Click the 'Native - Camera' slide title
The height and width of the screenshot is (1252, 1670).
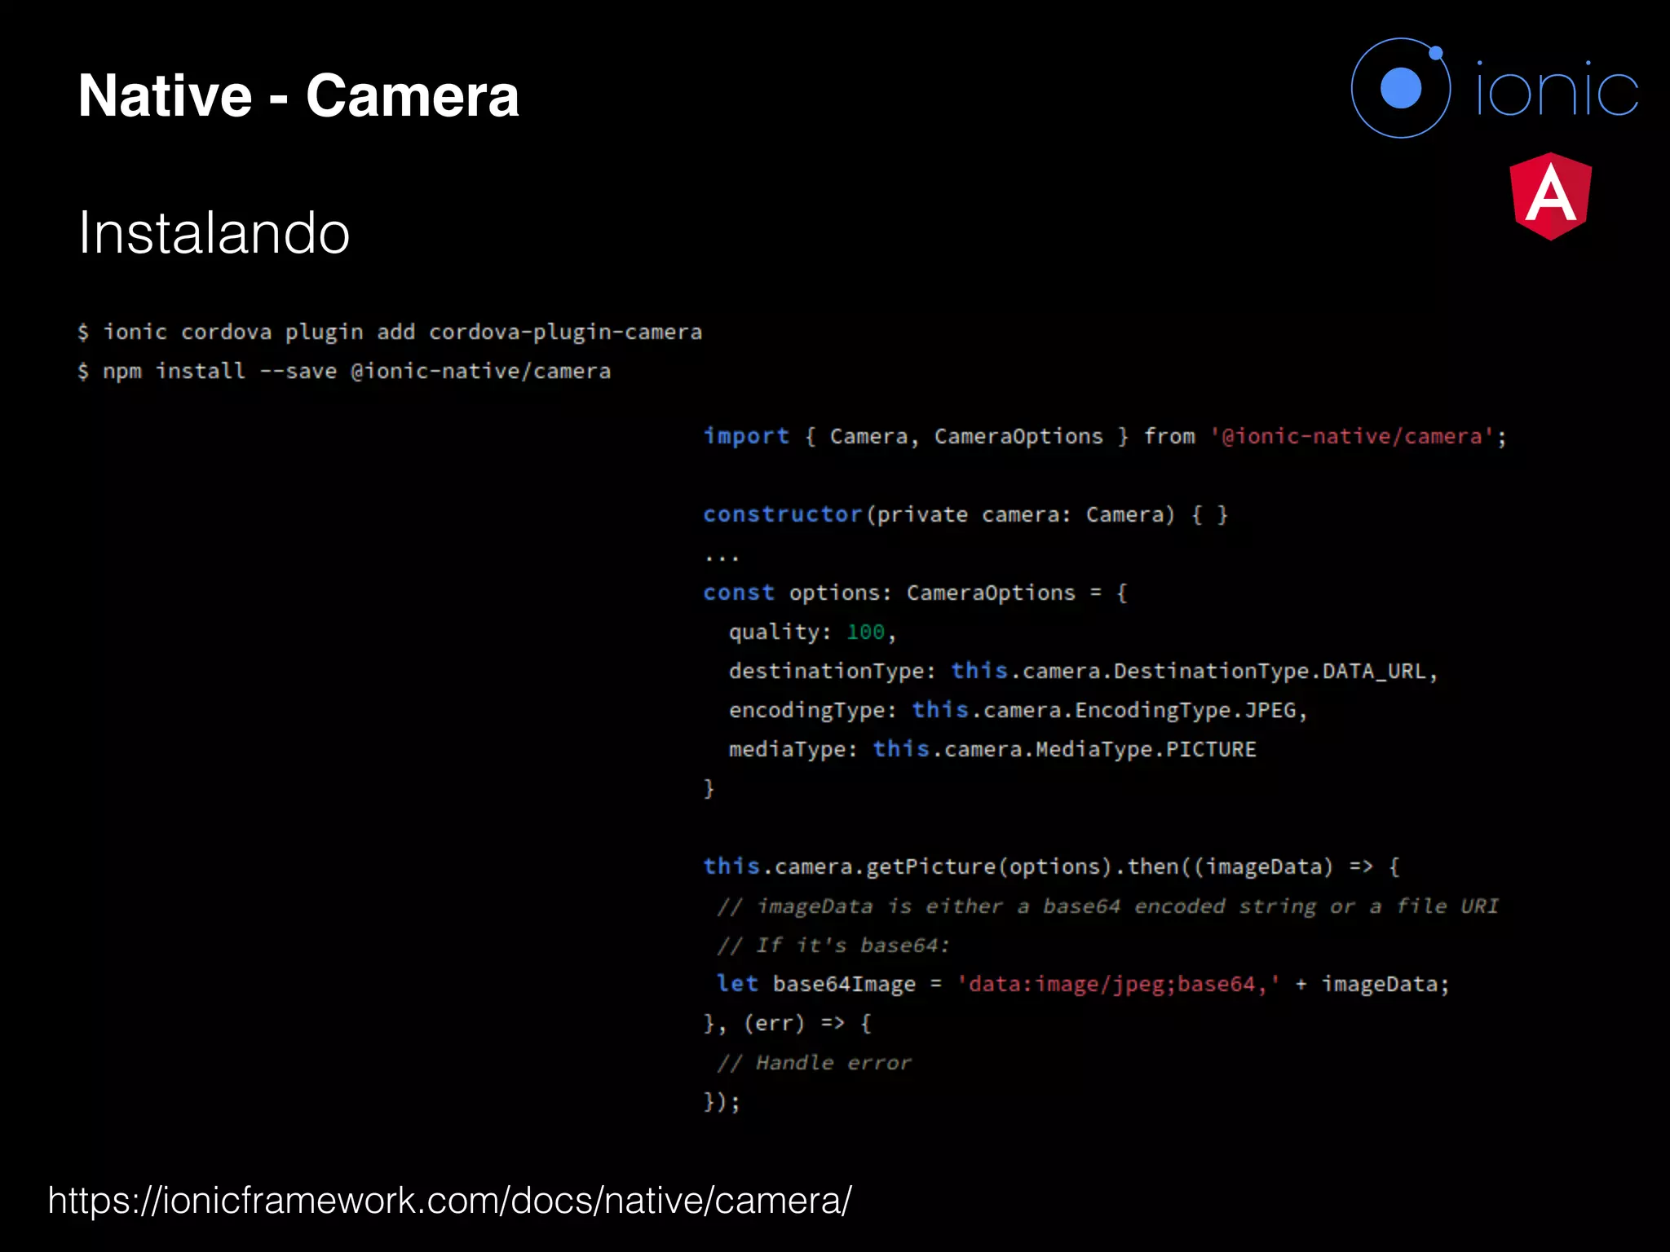[x=298, y=95]
